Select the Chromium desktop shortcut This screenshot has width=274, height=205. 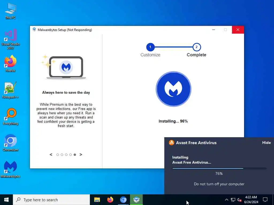click(10, 143)
